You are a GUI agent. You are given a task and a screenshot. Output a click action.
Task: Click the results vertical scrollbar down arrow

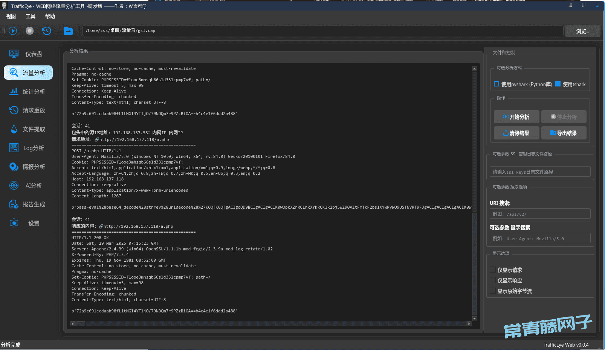tap(474, 318)
